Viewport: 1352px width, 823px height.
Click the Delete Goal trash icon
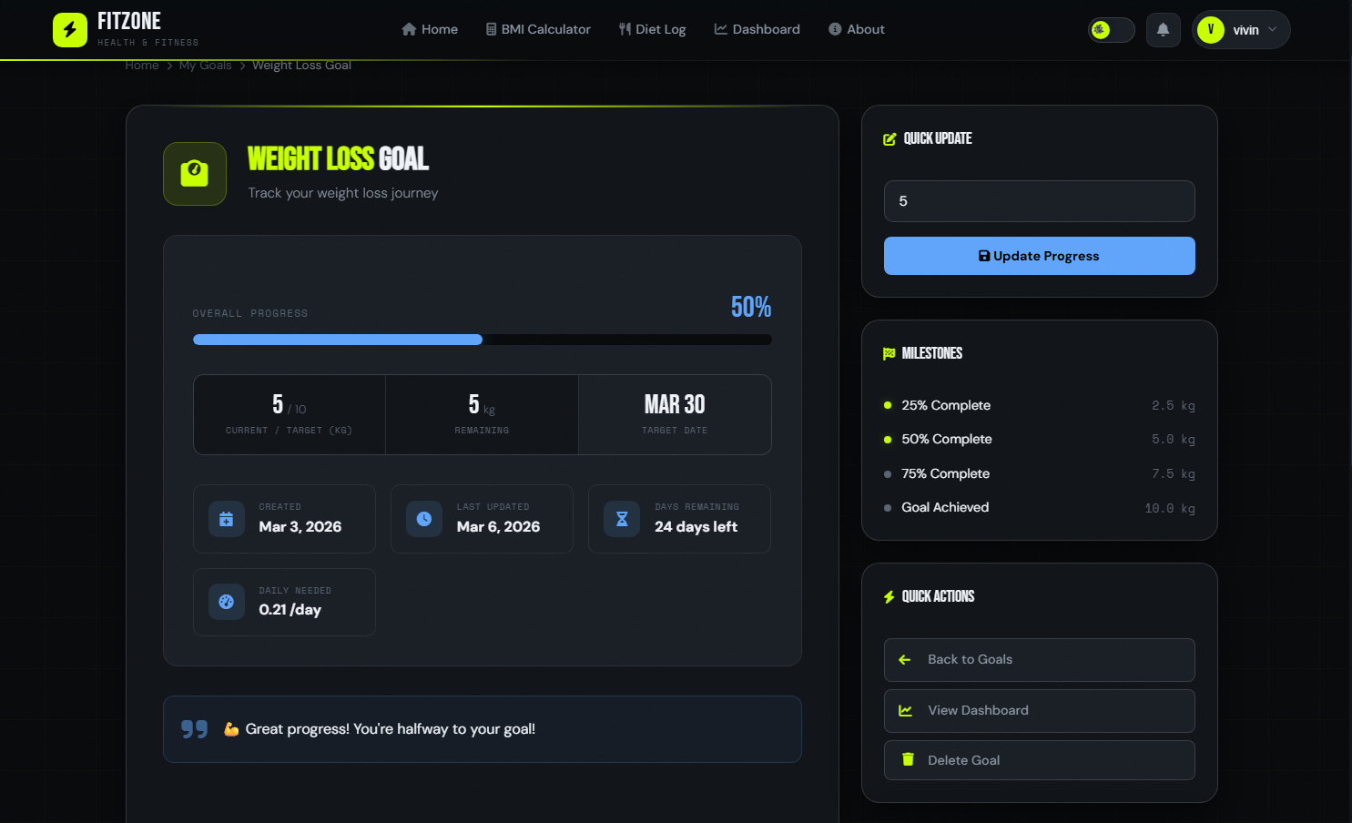click(x=908, y=759)
